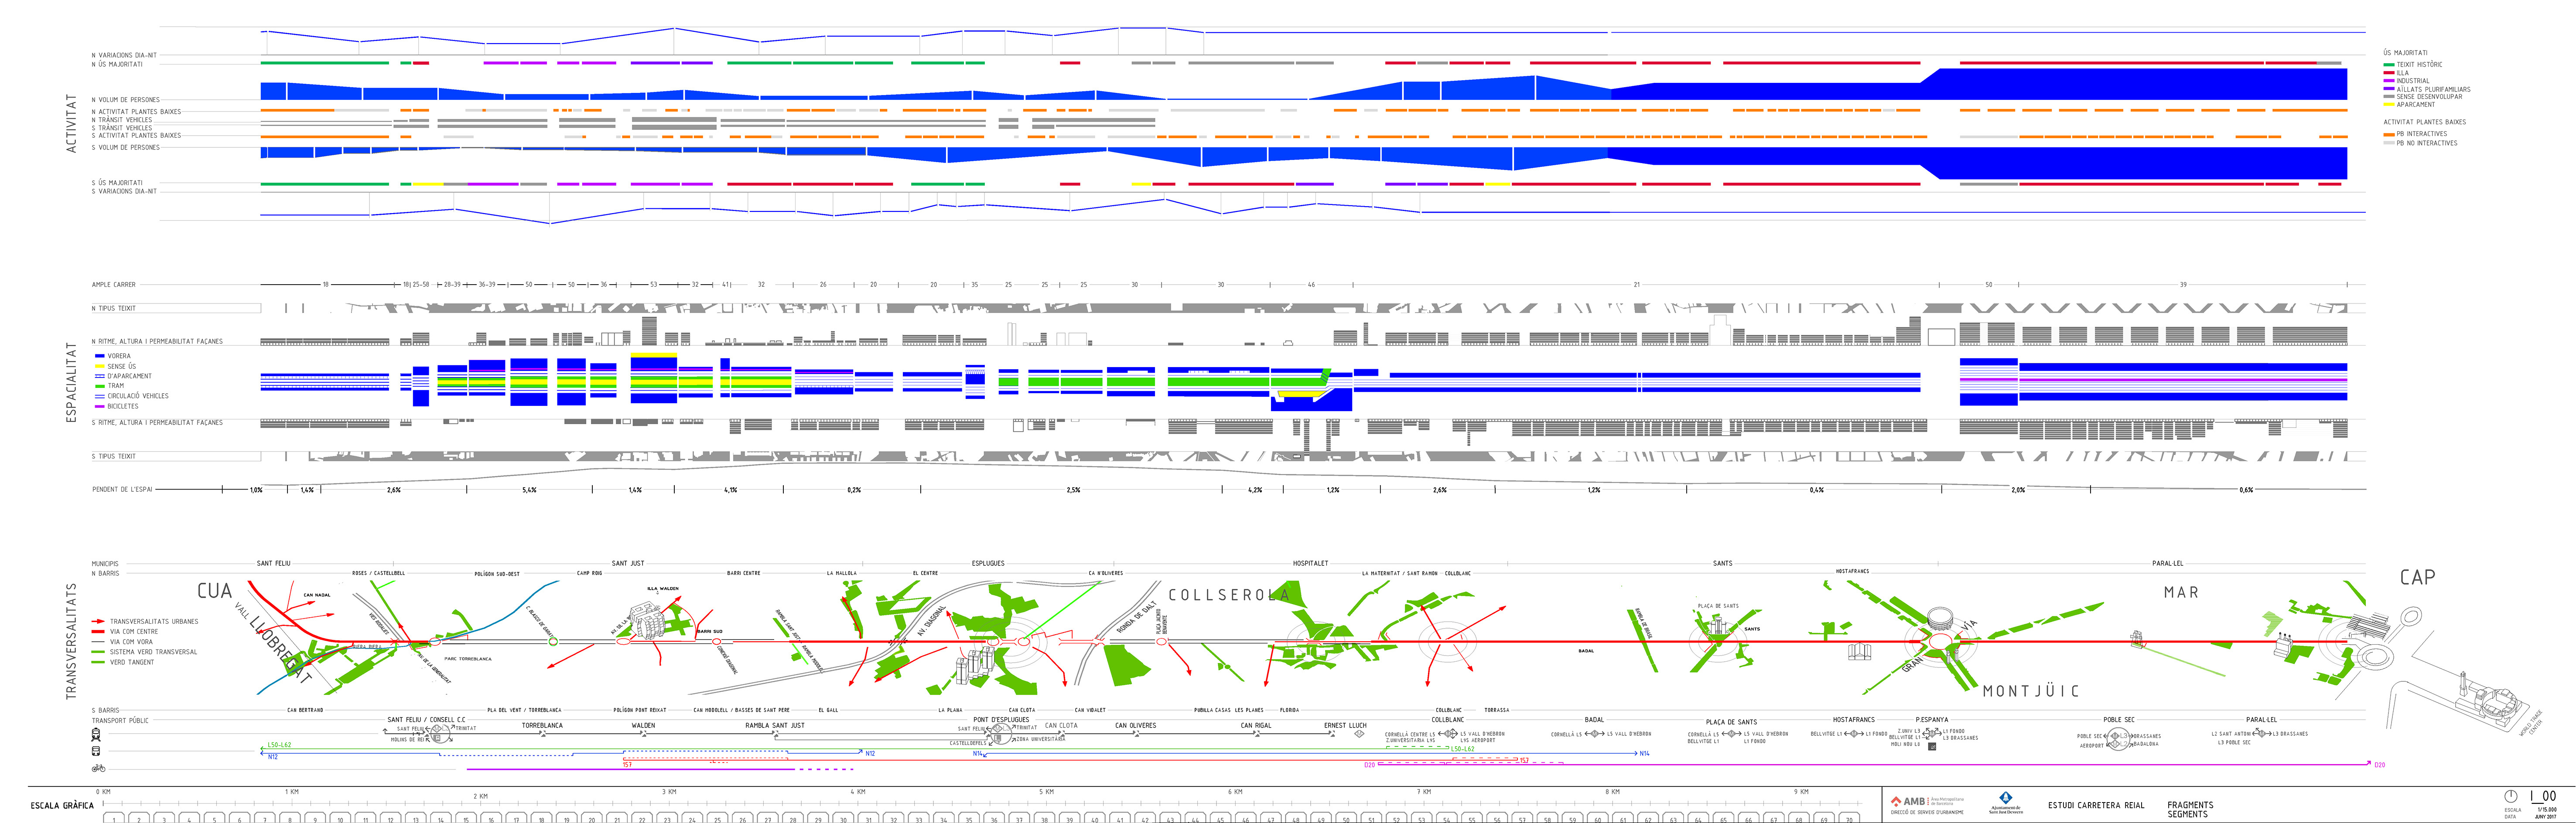Click the World Trade Center building drawing
The image size is (2576, 823).
tap(2488, 701)
